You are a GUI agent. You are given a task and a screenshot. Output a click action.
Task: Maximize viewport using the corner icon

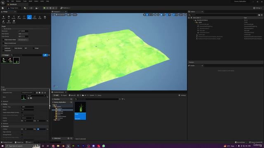click(x=185, y=15)
